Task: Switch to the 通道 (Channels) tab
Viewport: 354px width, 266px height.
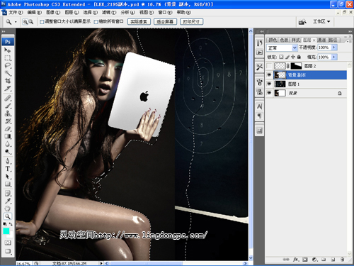Action: 321,40
